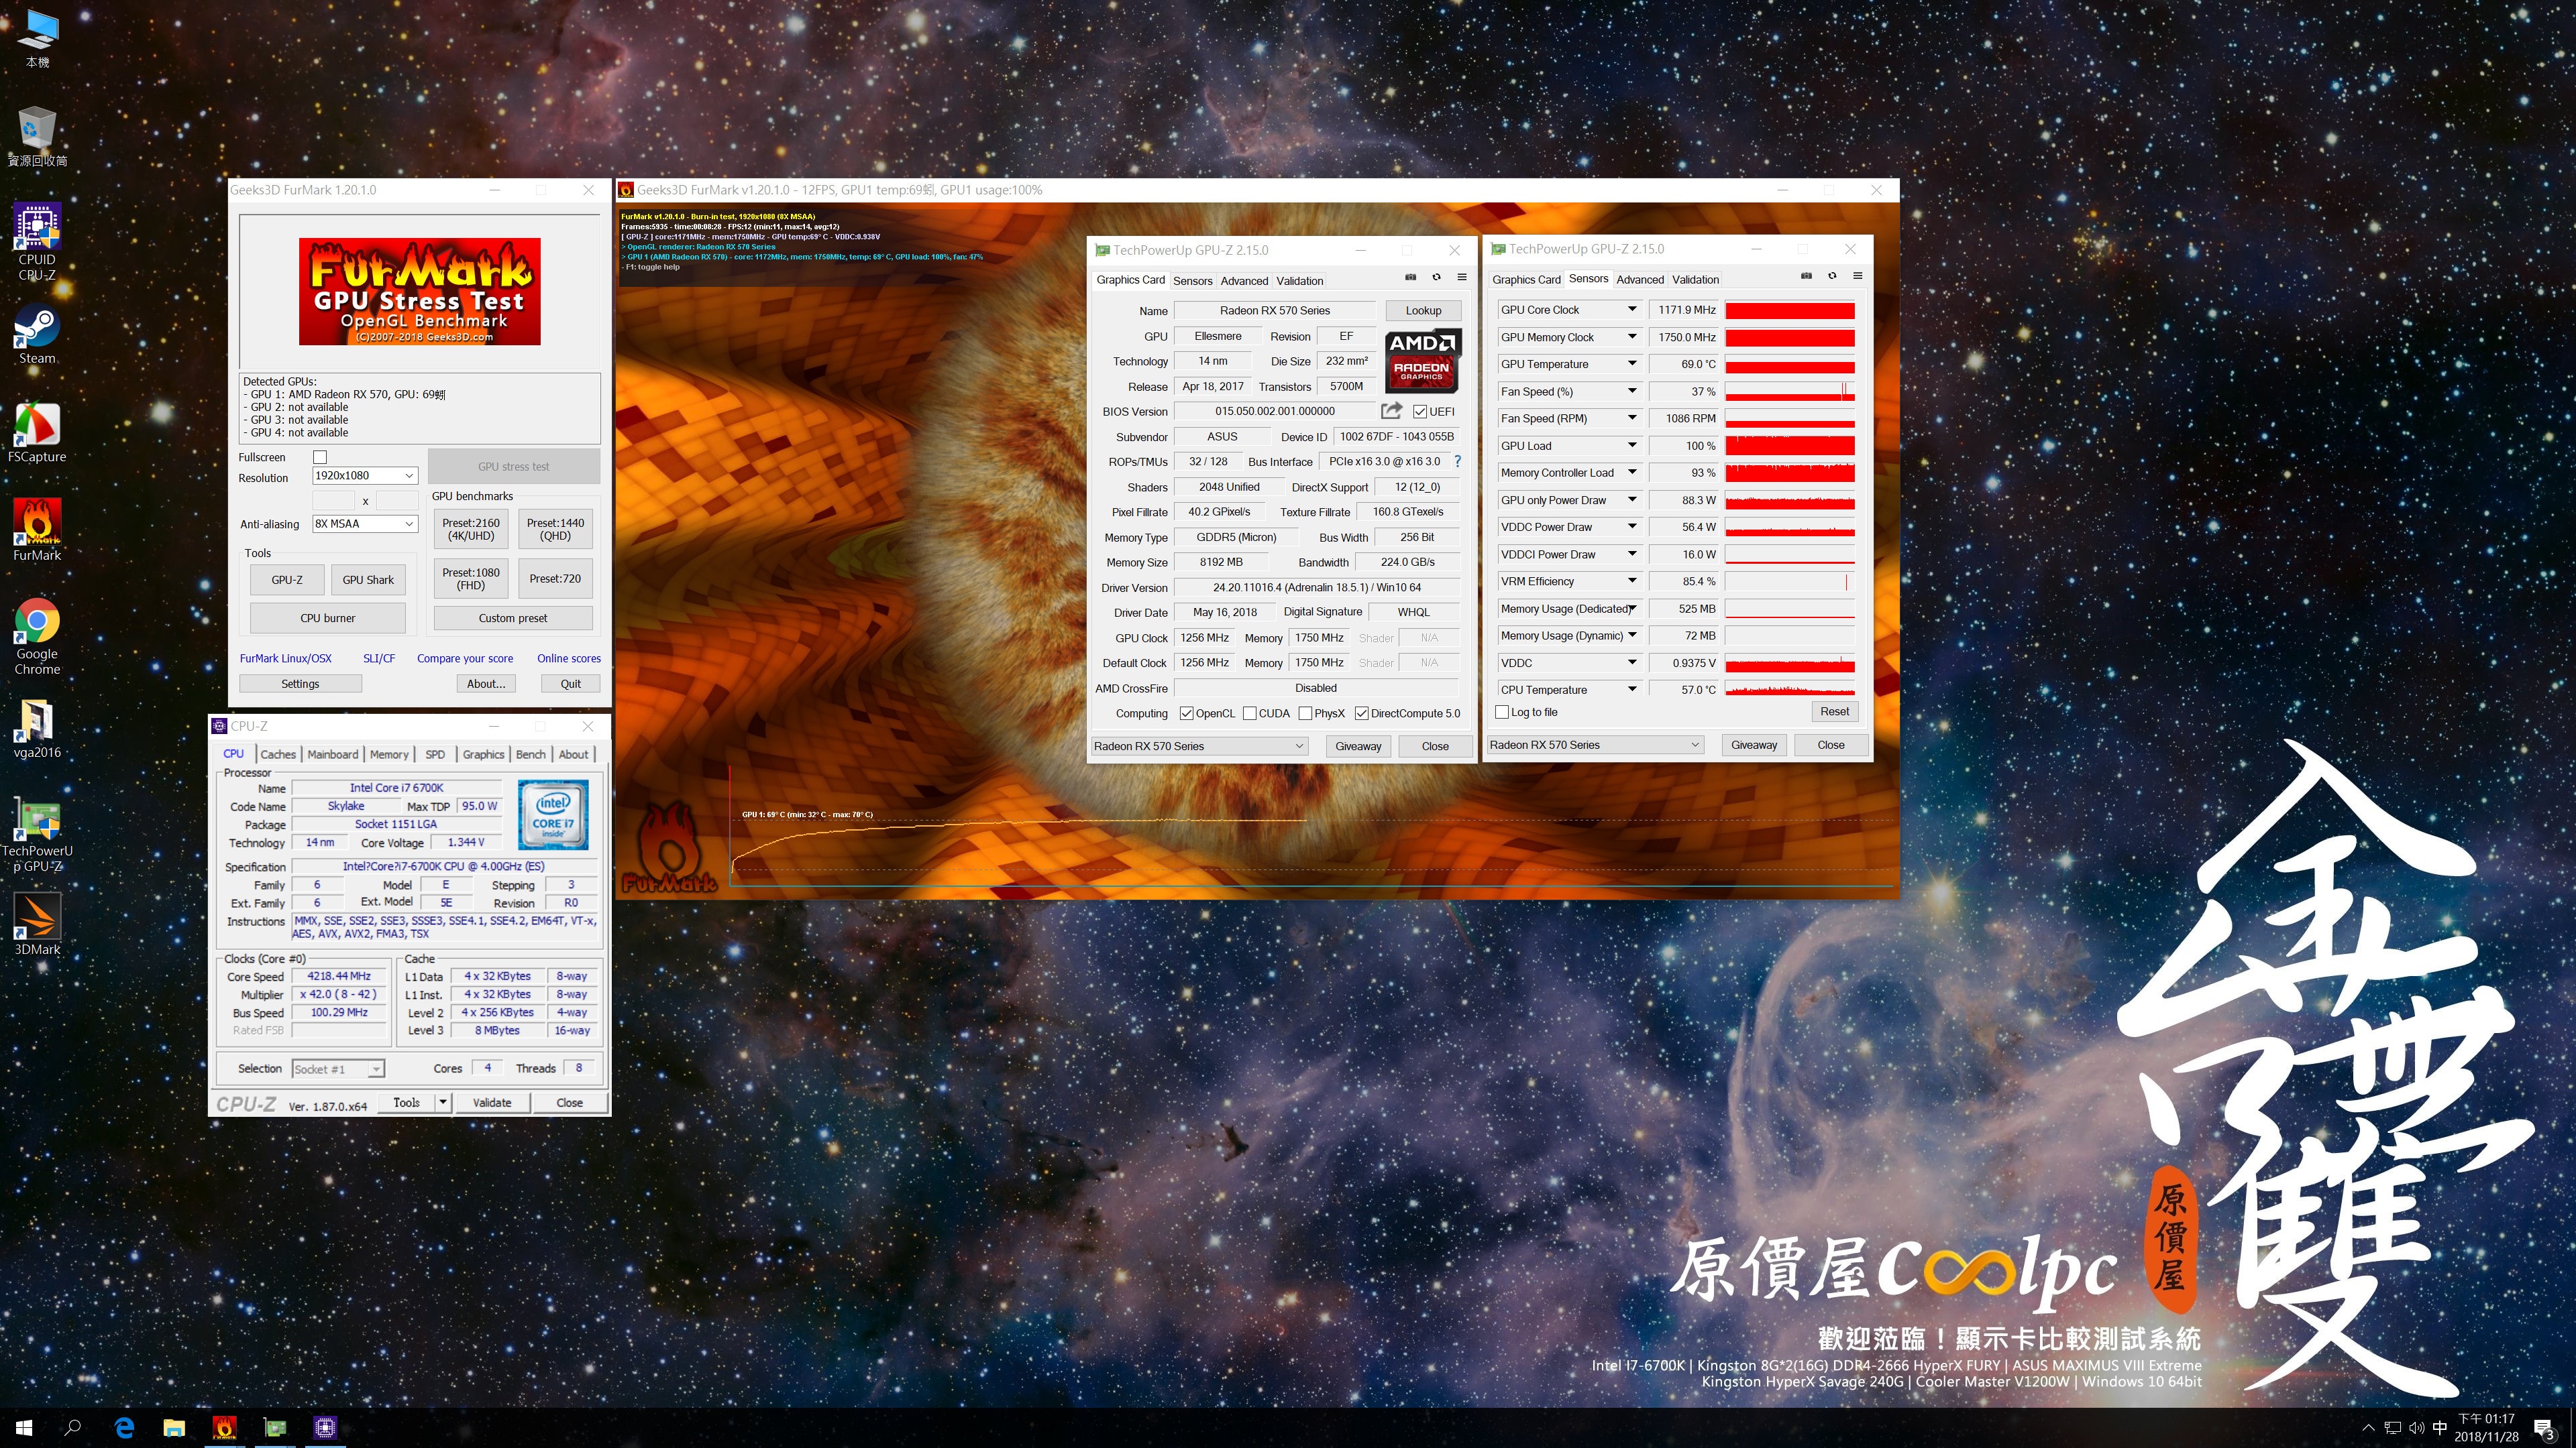Toggle the UEFI checkbox in GPU-Z
Screen dimensions: 2576x1448
point(1420,412)
